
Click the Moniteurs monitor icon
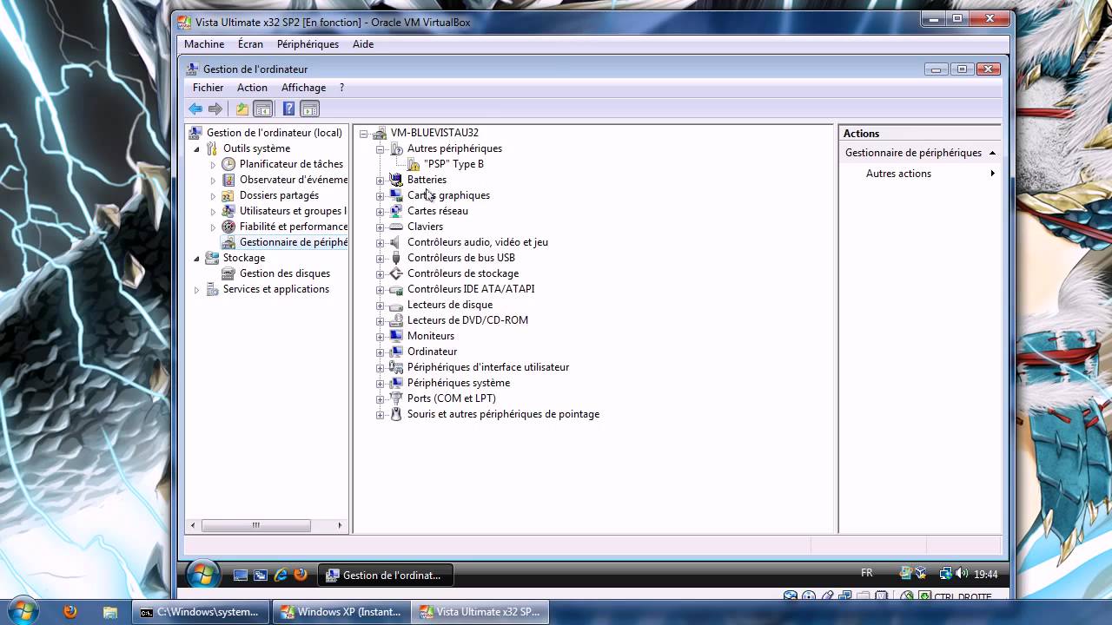coord(396,336)
